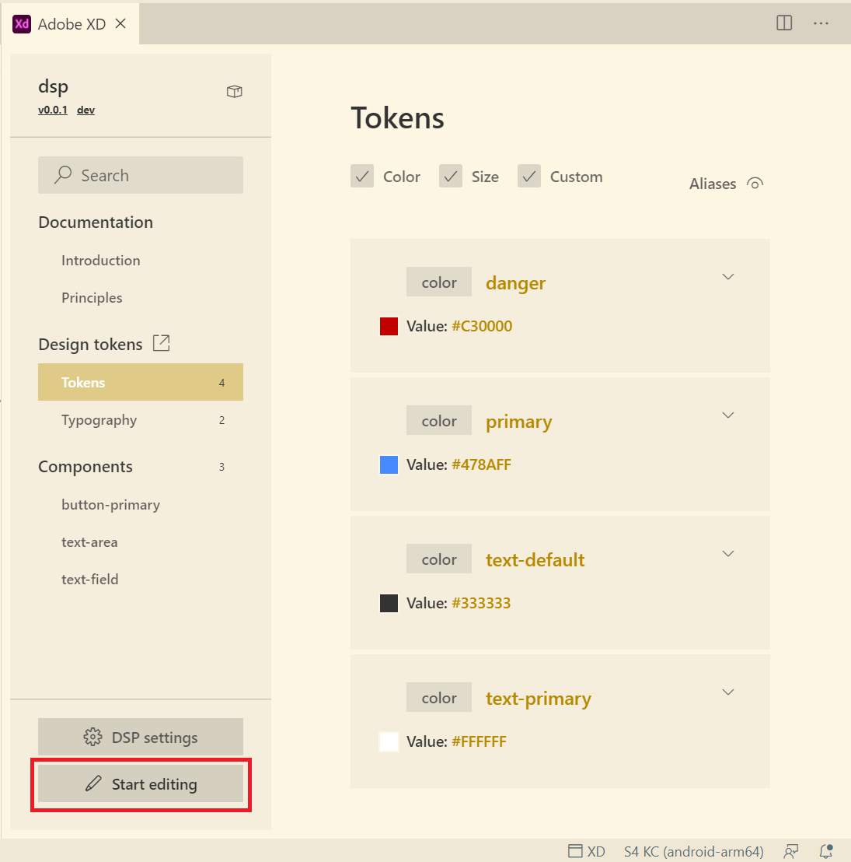
Task: Click the color tag on the primary token
Action: (438, 421)
